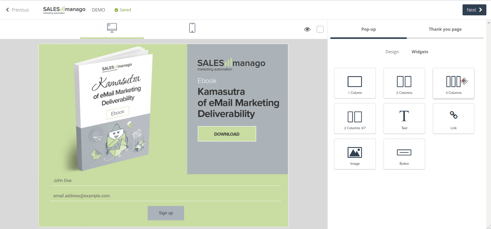Switch to mobile preview mode
Screen dimensions: 491x229
click(x=192, y=28)
